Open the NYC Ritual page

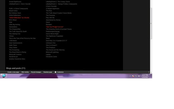[13, 20]
